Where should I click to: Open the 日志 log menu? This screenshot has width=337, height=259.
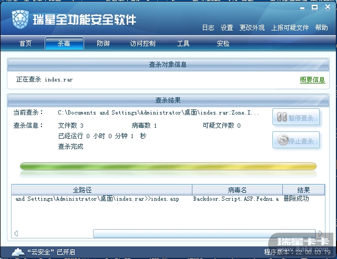(x=208, y=27)
